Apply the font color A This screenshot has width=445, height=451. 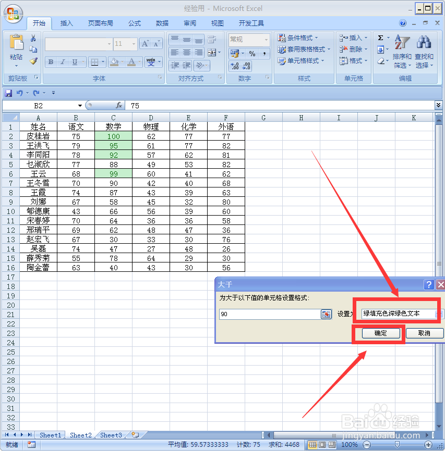[131, 62]
